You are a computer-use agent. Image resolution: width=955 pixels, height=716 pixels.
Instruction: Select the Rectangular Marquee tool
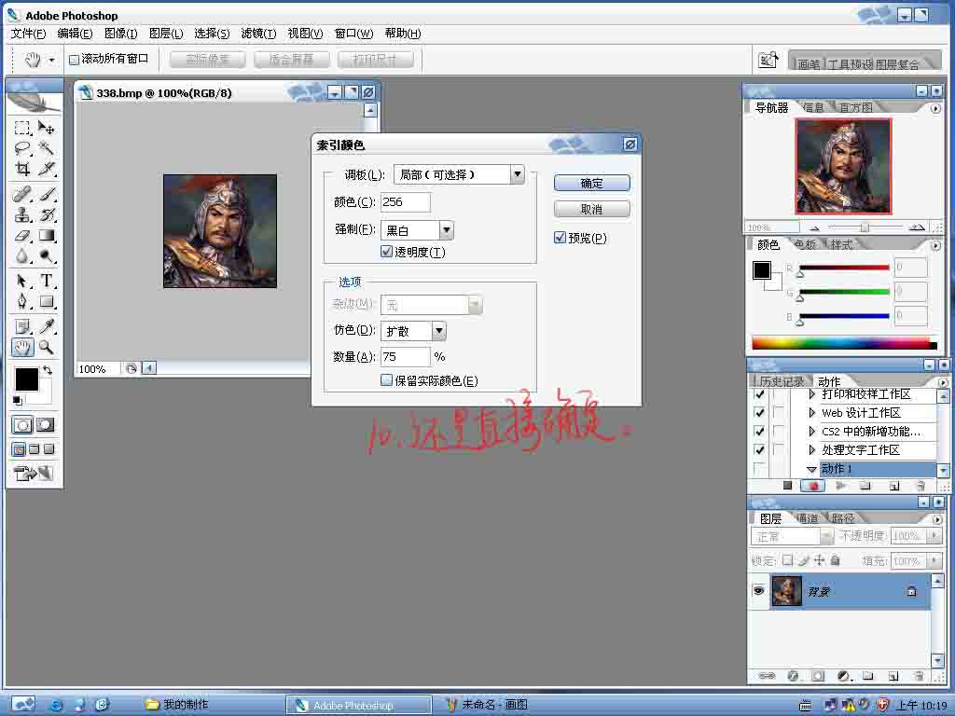tap(22, 128)
